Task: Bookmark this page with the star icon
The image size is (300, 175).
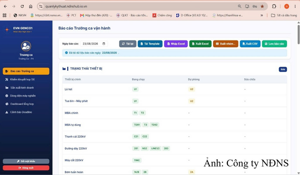Action: coord(262,6)
